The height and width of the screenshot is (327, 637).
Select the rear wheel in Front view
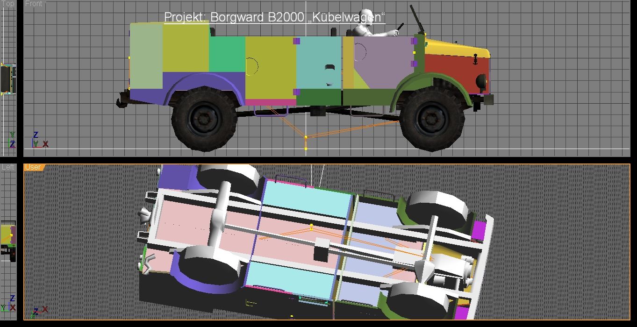coord(204,118)
